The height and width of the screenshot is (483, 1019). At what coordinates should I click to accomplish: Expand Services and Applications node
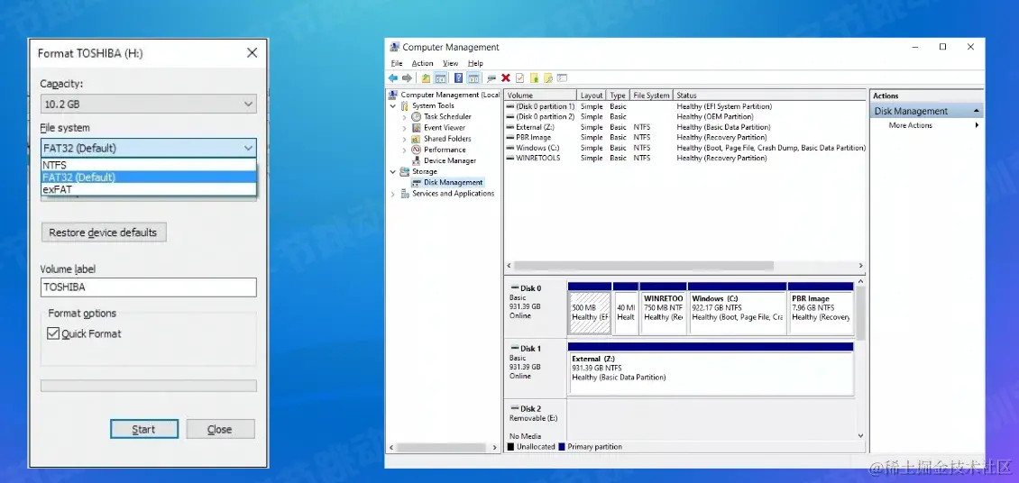[393, 194]
